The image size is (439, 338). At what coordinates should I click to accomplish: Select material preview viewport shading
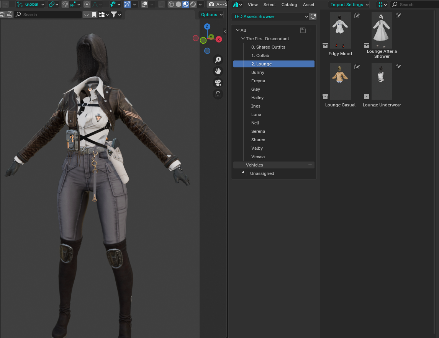[186, 4]
